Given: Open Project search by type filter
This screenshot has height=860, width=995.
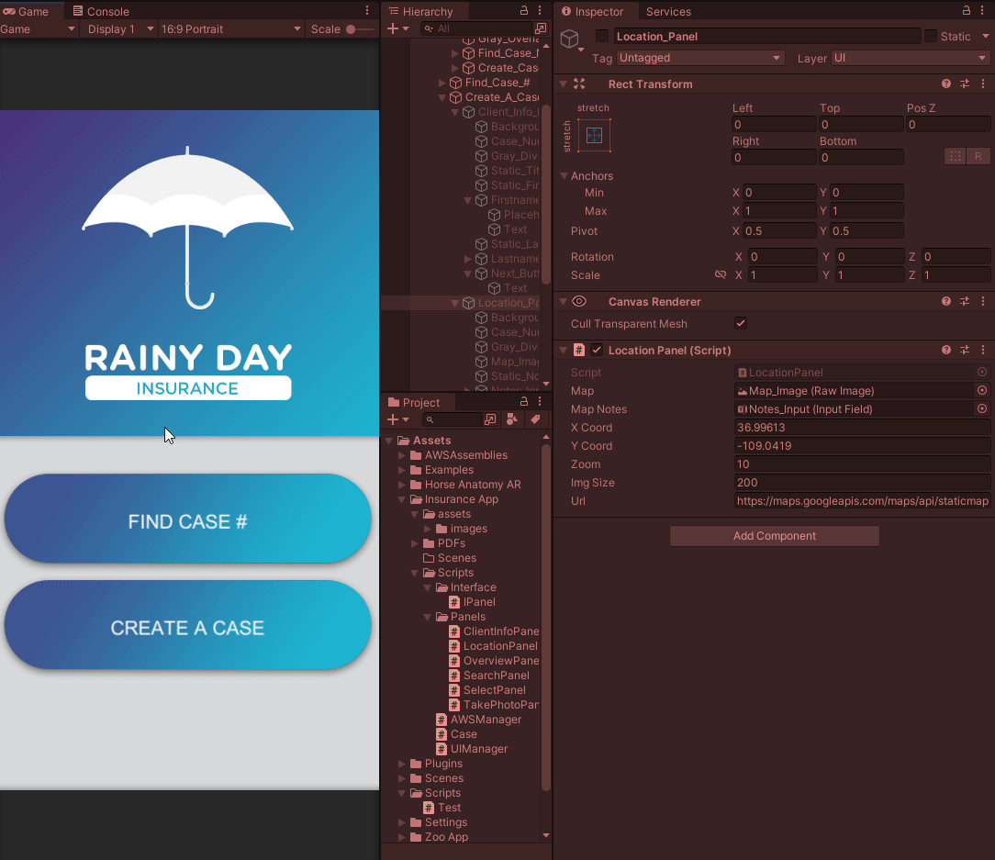Looking at the screenshot, I should click(490, 419).
